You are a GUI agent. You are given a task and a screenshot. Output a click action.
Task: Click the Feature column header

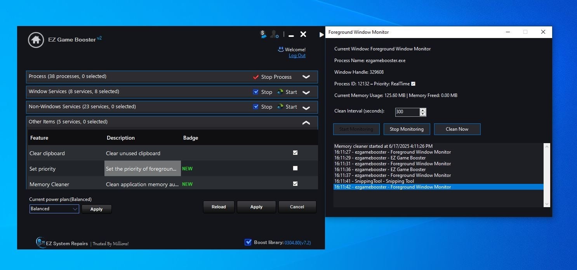point(39,138)
